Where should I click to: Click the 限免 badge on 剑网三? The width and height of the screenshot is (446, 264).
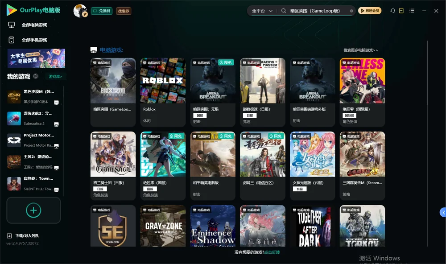coord(276,136)
